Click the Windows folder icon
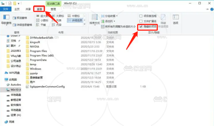 [27, 69]
